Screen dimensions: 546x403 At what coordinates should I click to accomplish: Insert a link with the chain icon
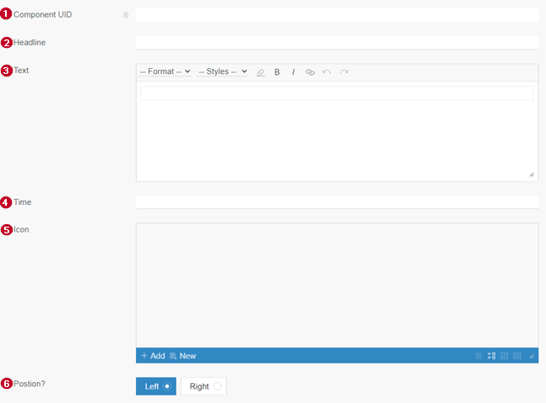click(x=310, y=72)
